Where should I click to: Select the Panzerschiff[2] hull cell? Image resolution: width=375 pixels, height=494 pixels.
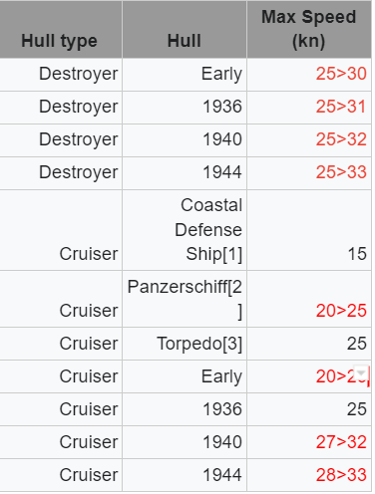tap(185, 299)
